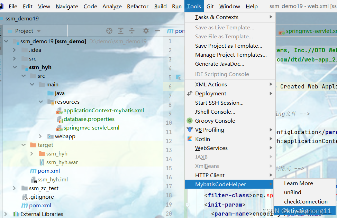Viewport: 337px width, 218px height.
Task: Click the External Libraries icon
Action: pos(16,214)
